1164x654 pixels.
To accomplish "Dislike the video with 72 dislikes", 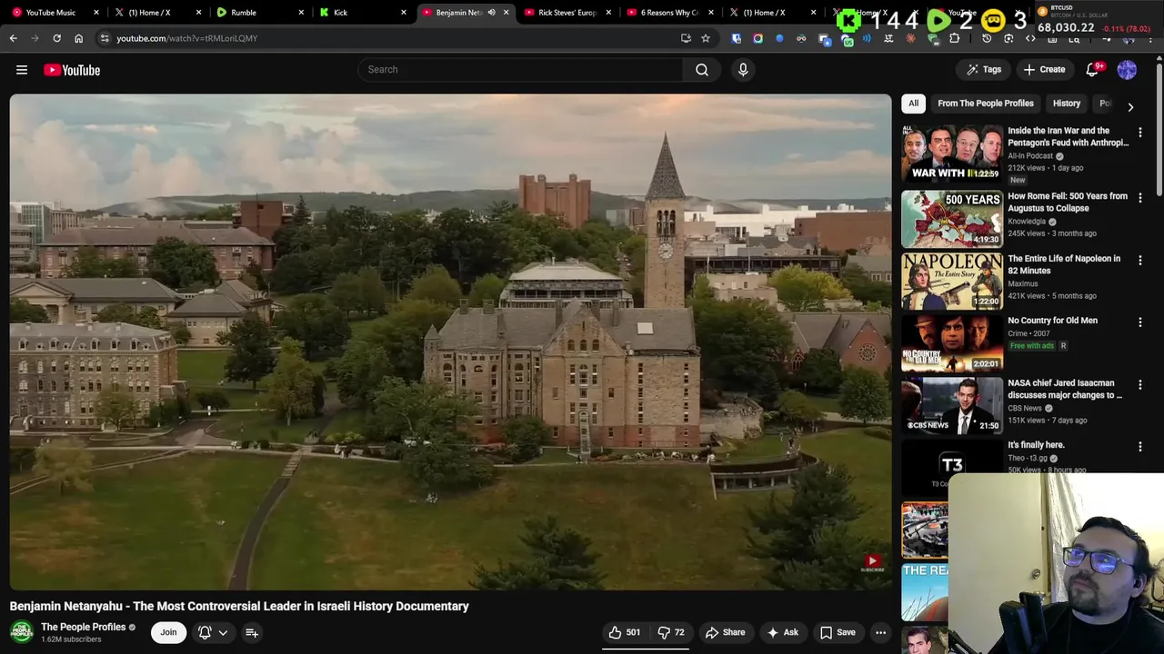I will [x=671, y=632].
